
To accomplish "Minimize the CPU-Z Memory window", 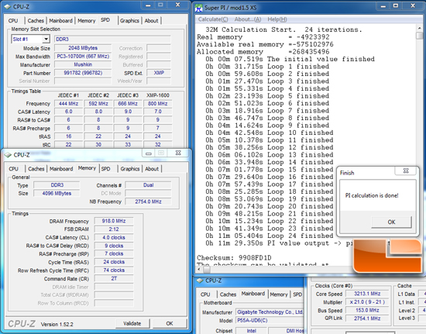I will coord(149,153).
